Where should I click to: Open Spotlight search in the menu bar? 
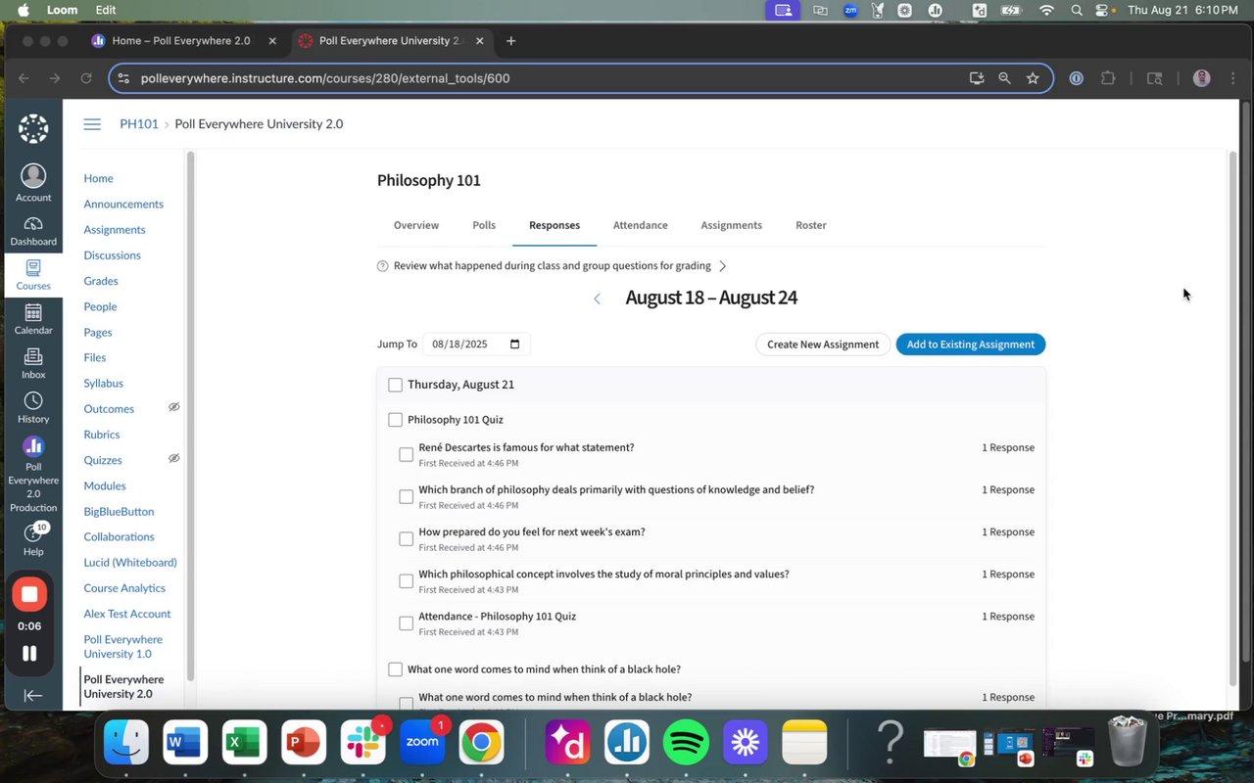(1077, 10)
